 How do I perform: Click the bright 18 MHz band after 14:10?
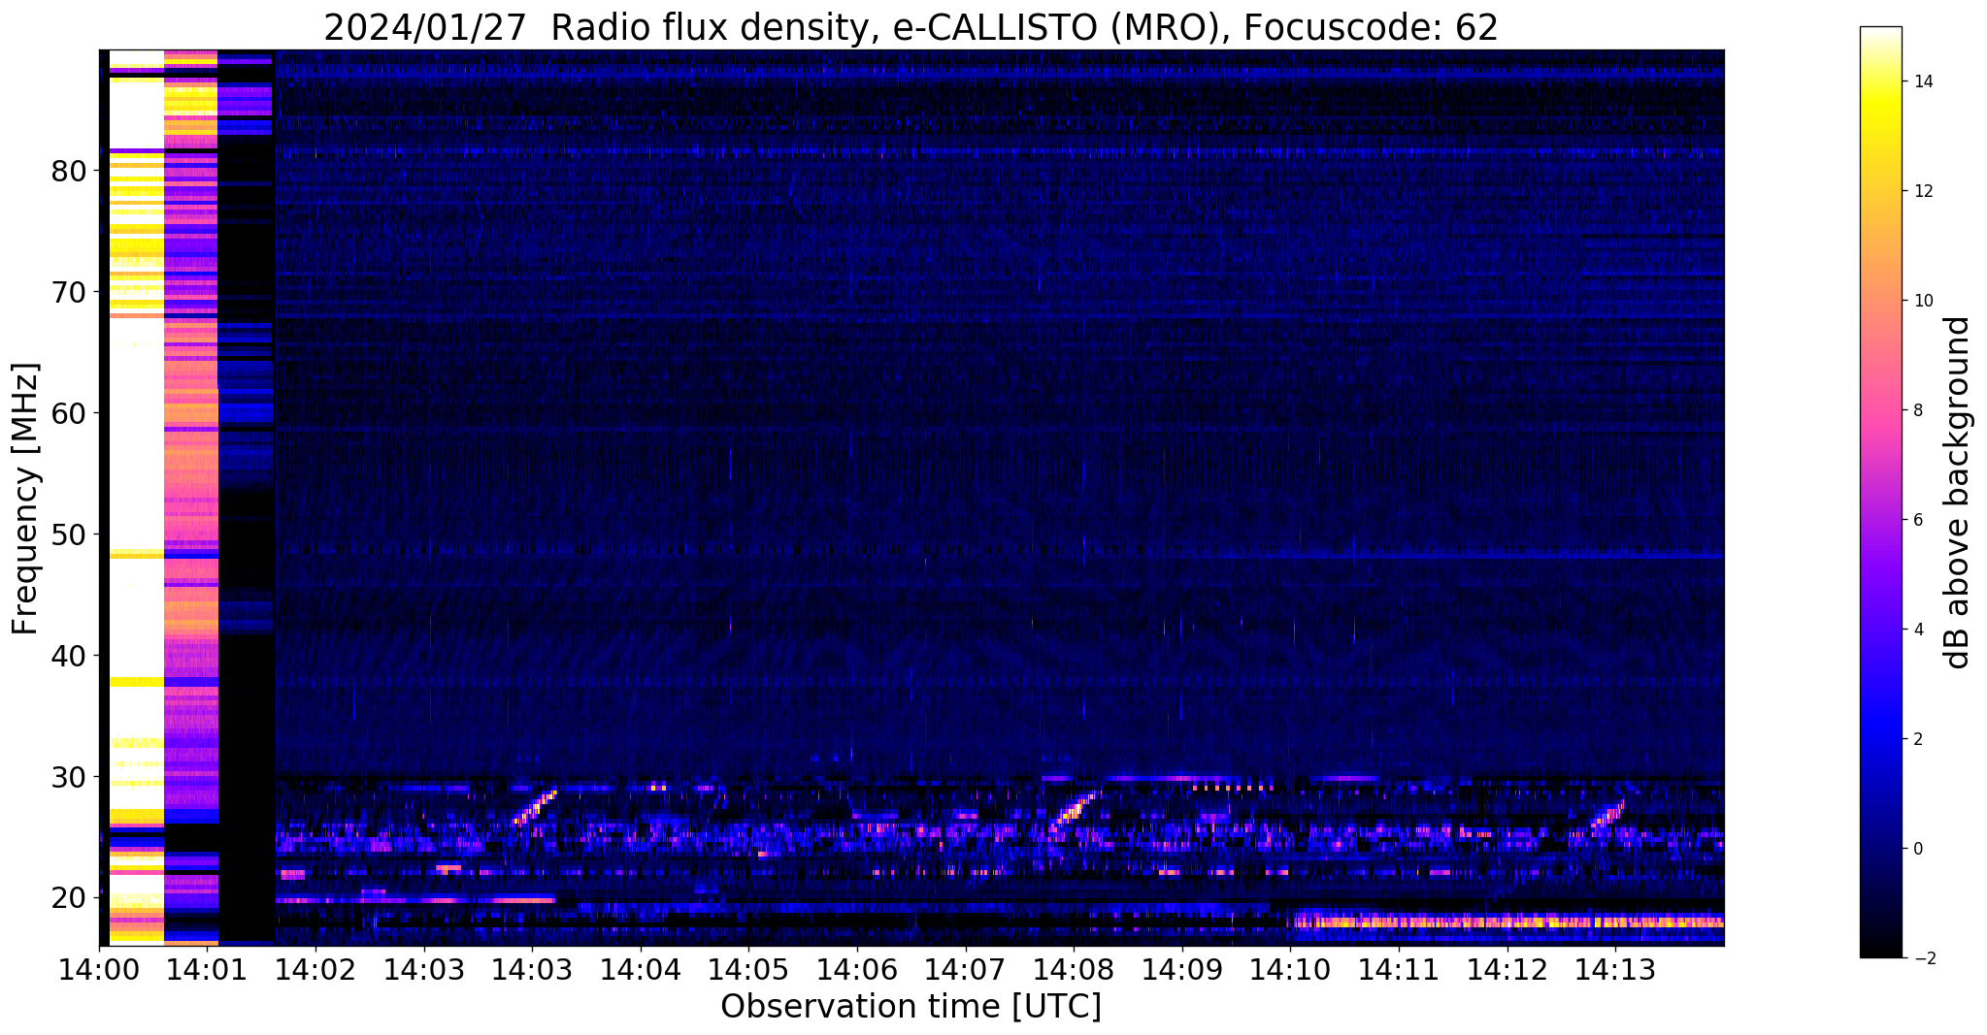click(1507, 922)
